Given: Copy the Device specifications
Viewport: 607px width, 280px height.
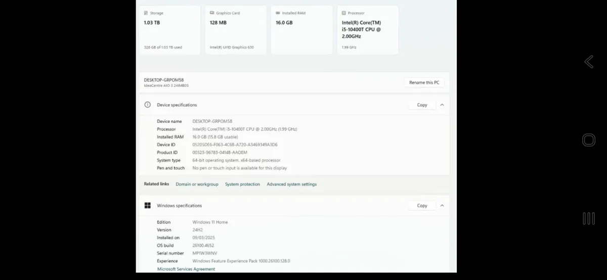Looking at the screenshot, I should [422, 105].
